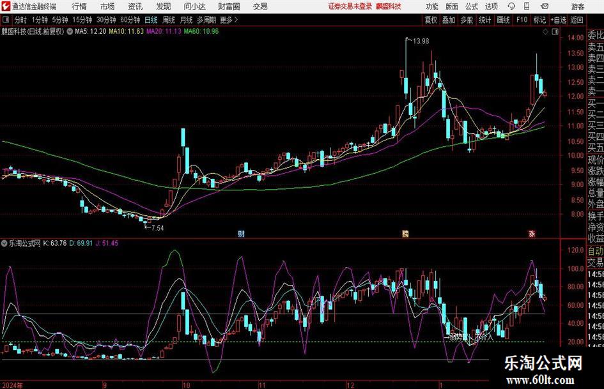Click the D: 69.91 indicator value
The image size is (604, 389).
coord(81,243)
